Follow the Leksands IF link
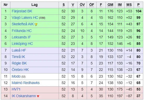 21,37
